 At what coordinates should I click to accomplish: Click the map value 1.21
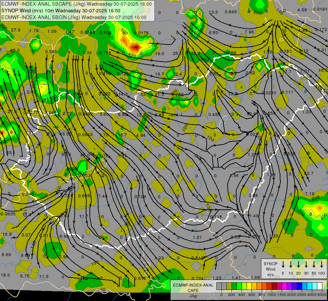tap(197, 237)
